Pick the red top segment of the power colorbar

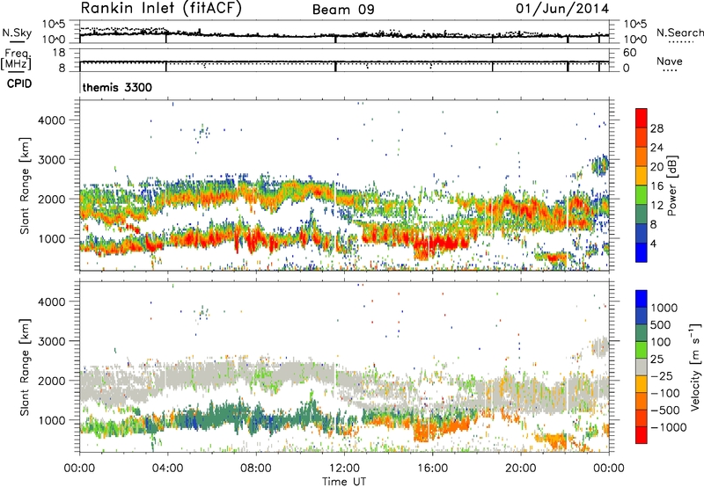coord(642,118)
